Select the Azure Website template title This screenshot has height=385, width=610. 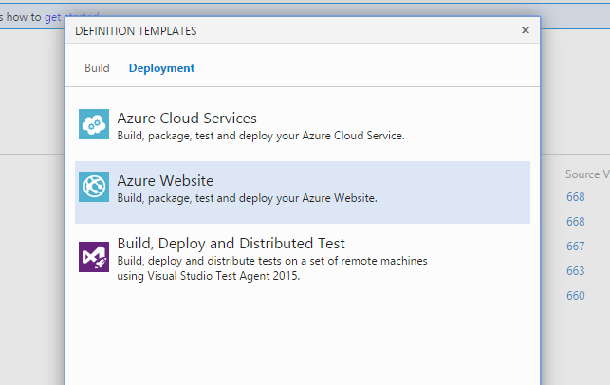click(165, 181)
